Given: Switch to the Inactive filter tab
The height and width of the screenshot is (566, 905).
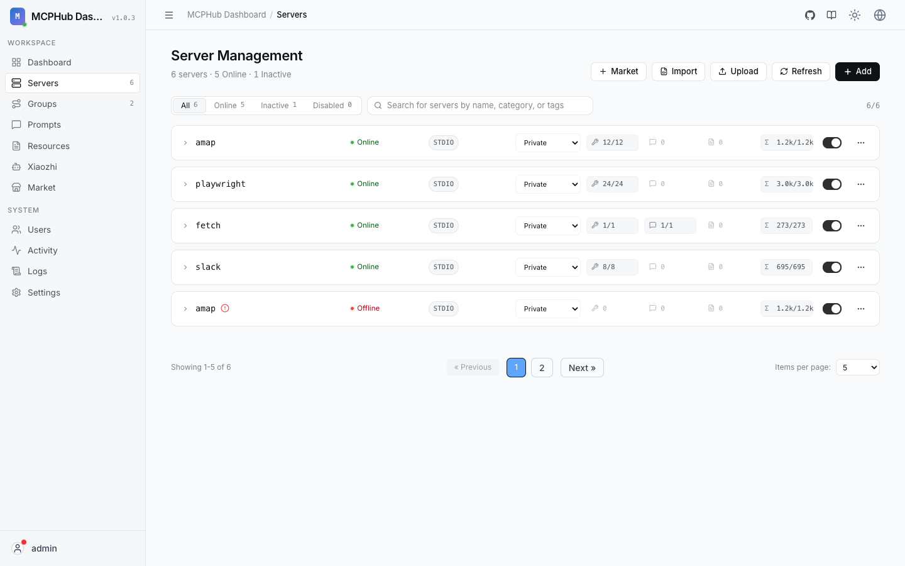Looking at the screenshot, I should click(x=279, y=106).
